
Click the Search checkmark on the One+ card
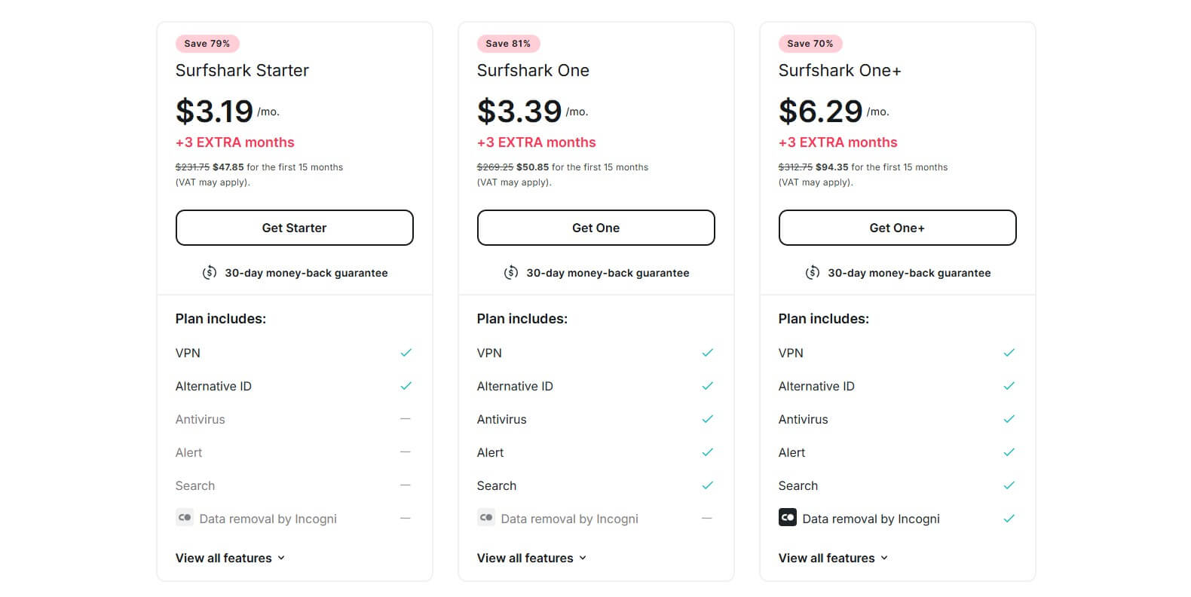coord(1009,485)
